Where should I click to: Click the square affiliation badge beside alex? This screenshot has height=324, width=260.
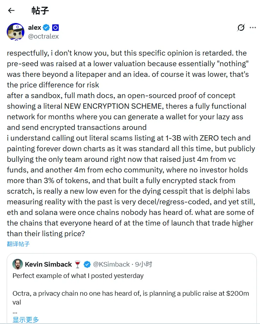pyautogui.click(x=56, y=28)
